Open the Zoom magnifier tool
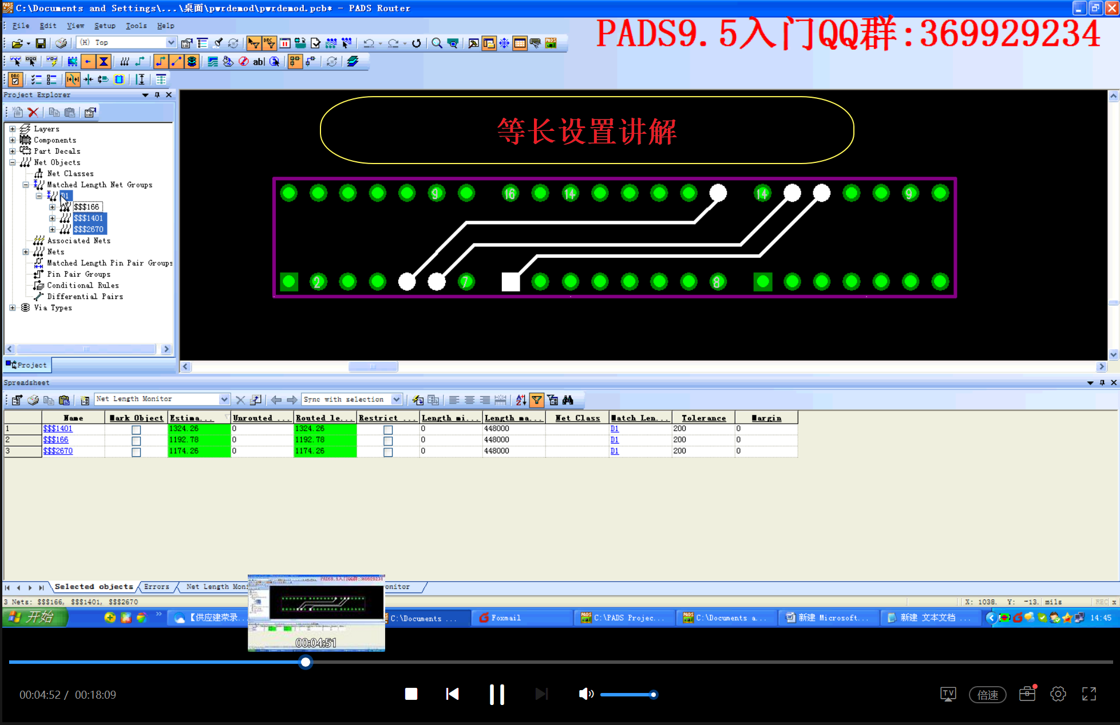 tap(437, 43)
